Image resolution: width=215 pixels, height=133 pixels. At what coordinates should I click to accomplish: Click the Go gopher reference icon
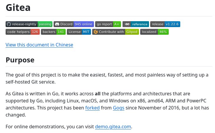pyautogui.click(x=127, y=24)
